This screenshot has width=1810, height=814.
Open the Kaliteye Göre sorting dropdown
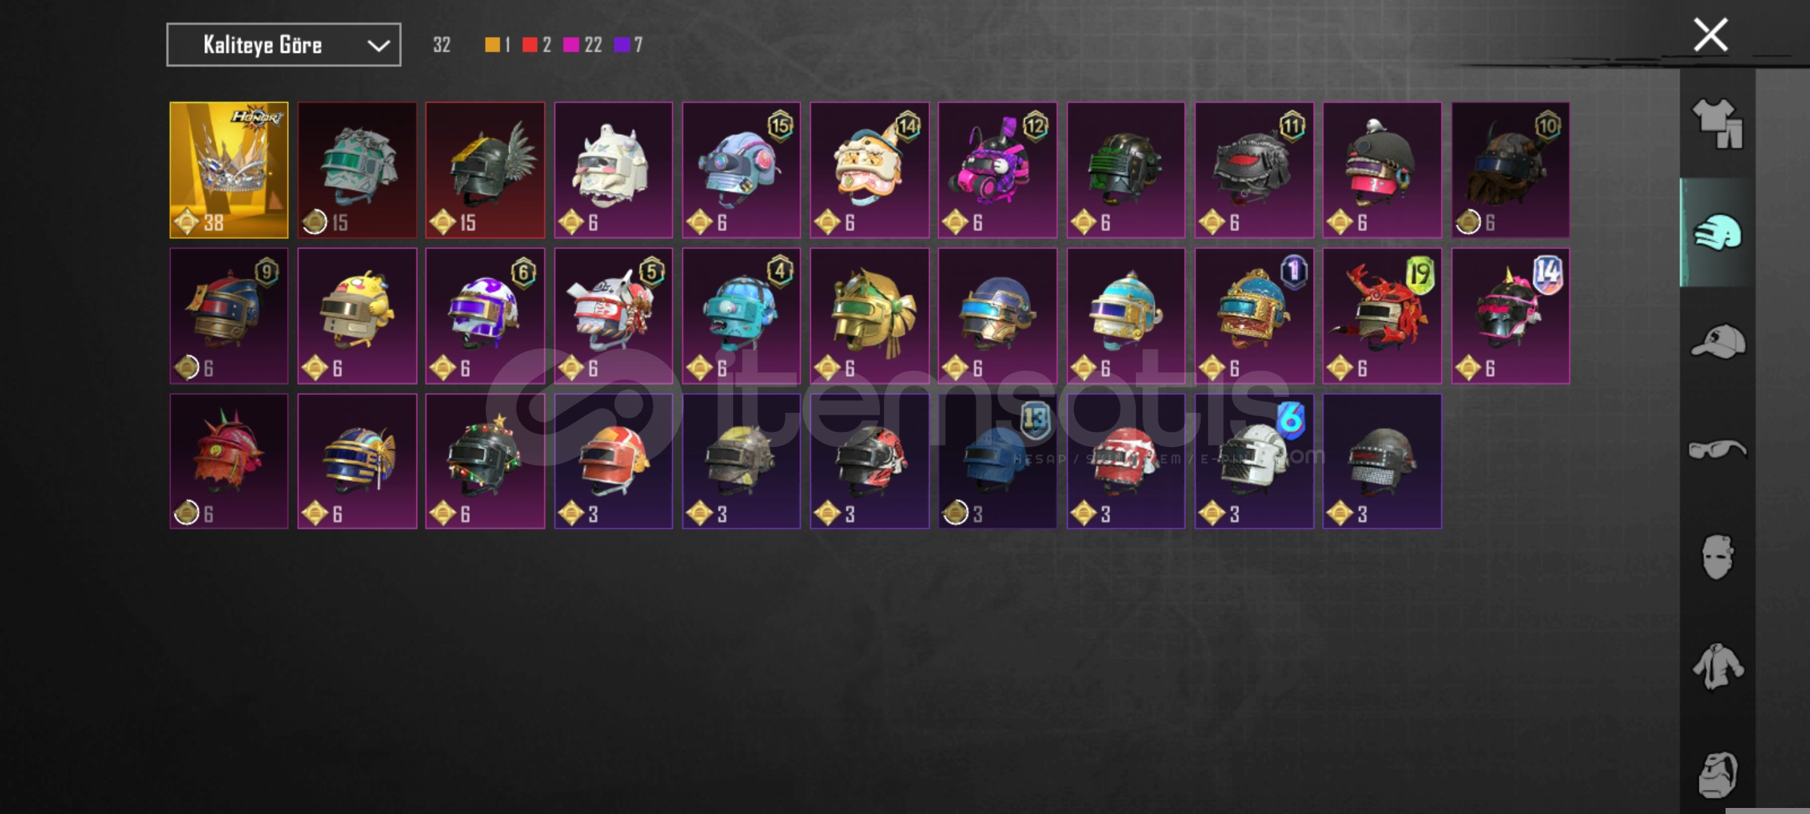(x=284, y=45)
